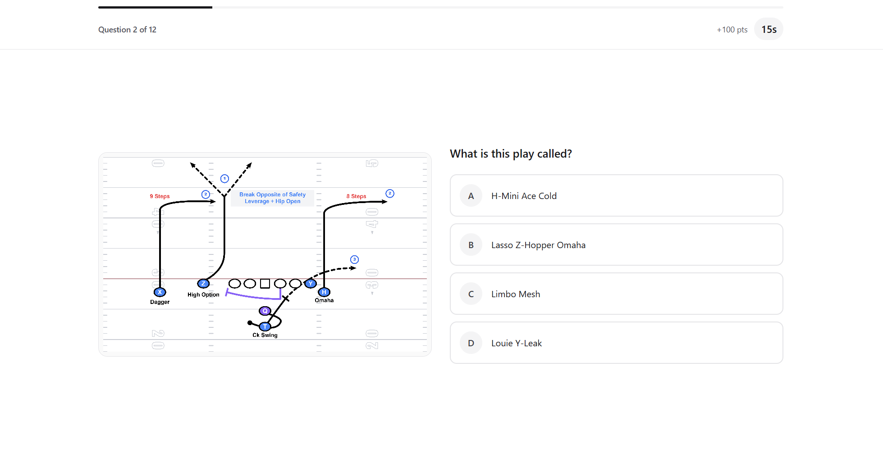This screenshot has height=453, width=883.
Task: Click the circled number 1 read marker
Action: (x=224, y=179)
